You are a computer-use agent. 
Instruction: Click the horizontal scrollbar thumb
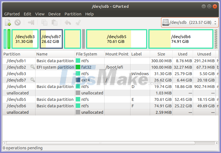tap(101, 143)
